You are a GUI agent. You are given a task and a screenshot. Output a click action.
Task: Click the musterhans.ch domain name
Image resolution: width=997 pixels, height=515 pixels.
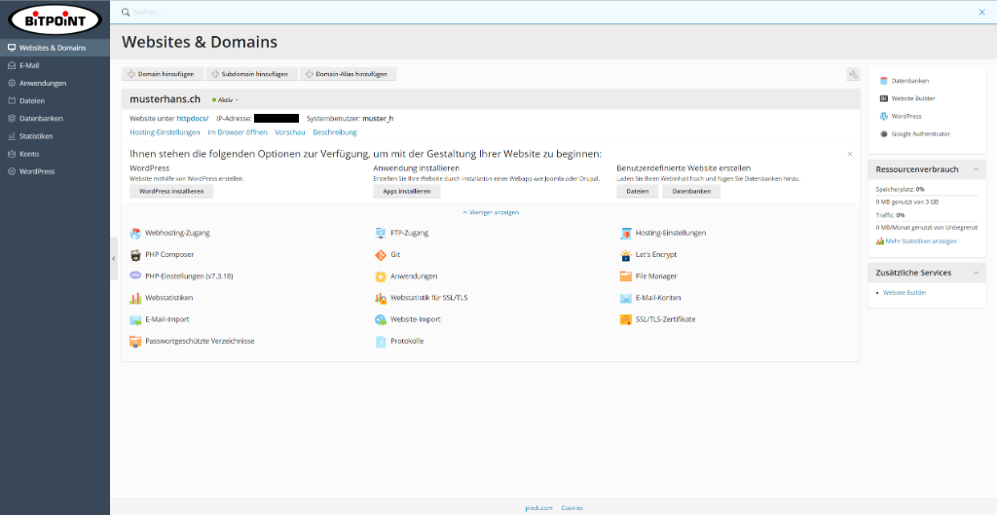[165, 99]
